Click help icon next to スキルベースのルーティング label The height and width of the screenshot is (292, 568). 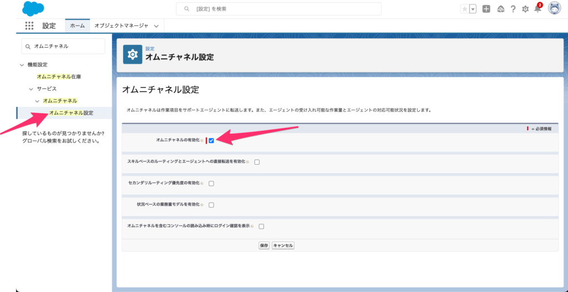tap(247, 162)
